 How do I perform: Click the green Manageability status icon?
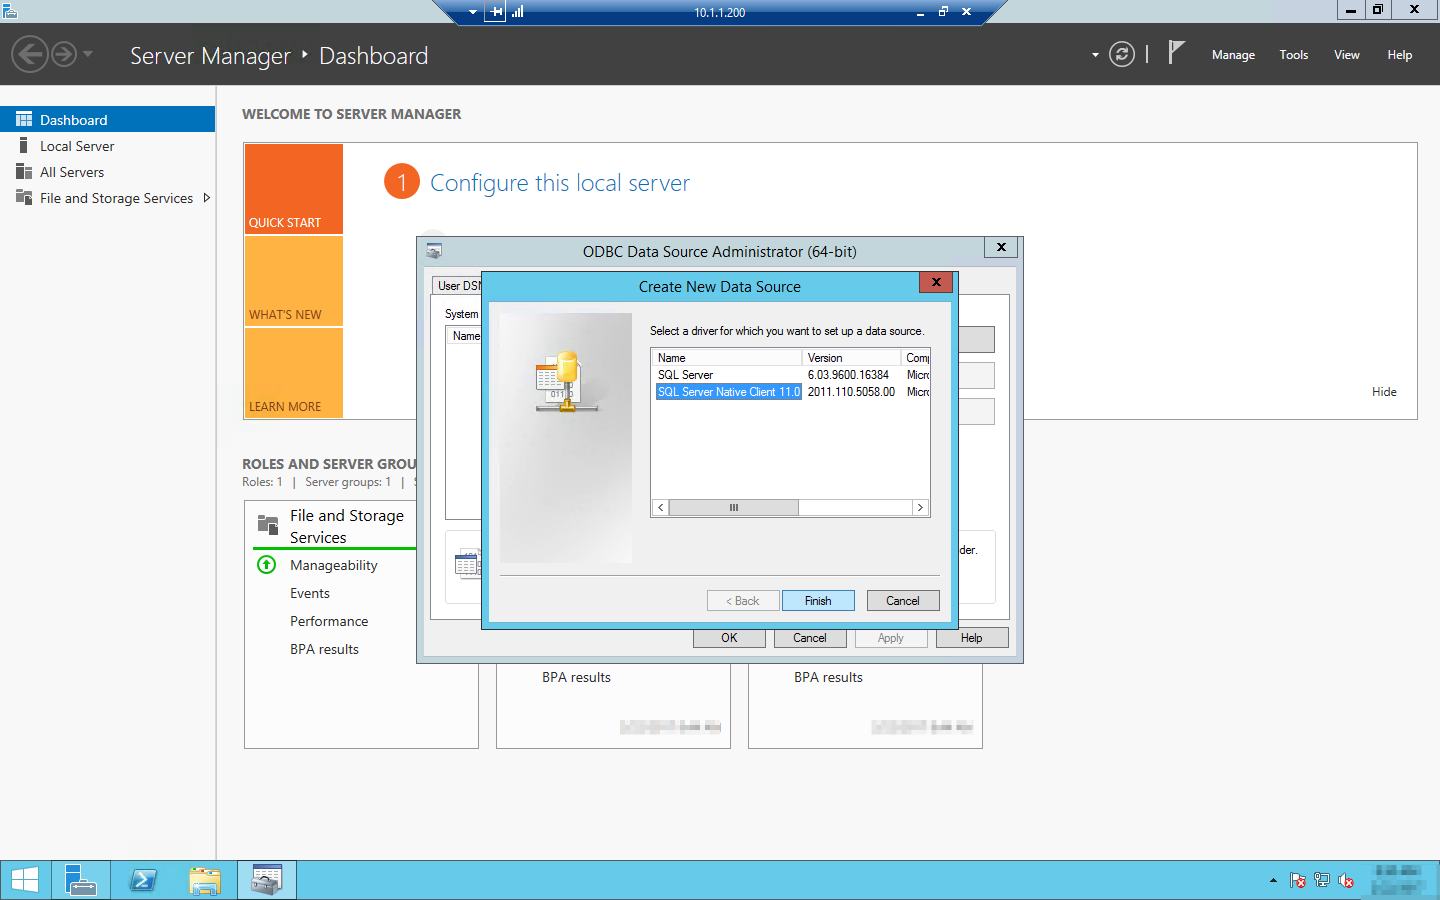point(266,564)
